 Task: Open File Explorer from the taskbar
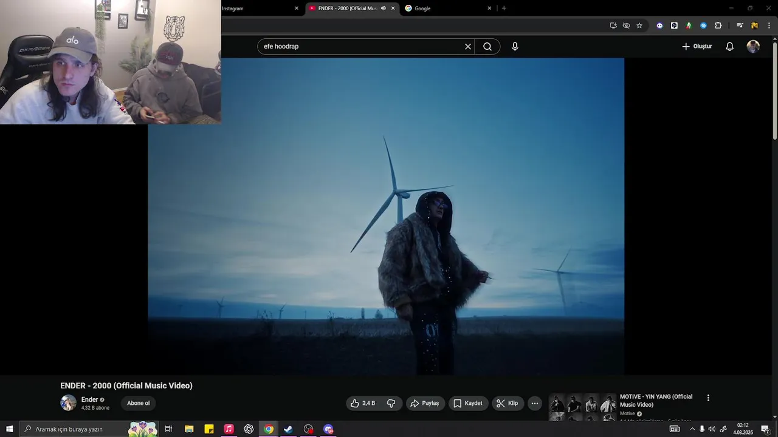pyautogui.click(x=189, y=429)
